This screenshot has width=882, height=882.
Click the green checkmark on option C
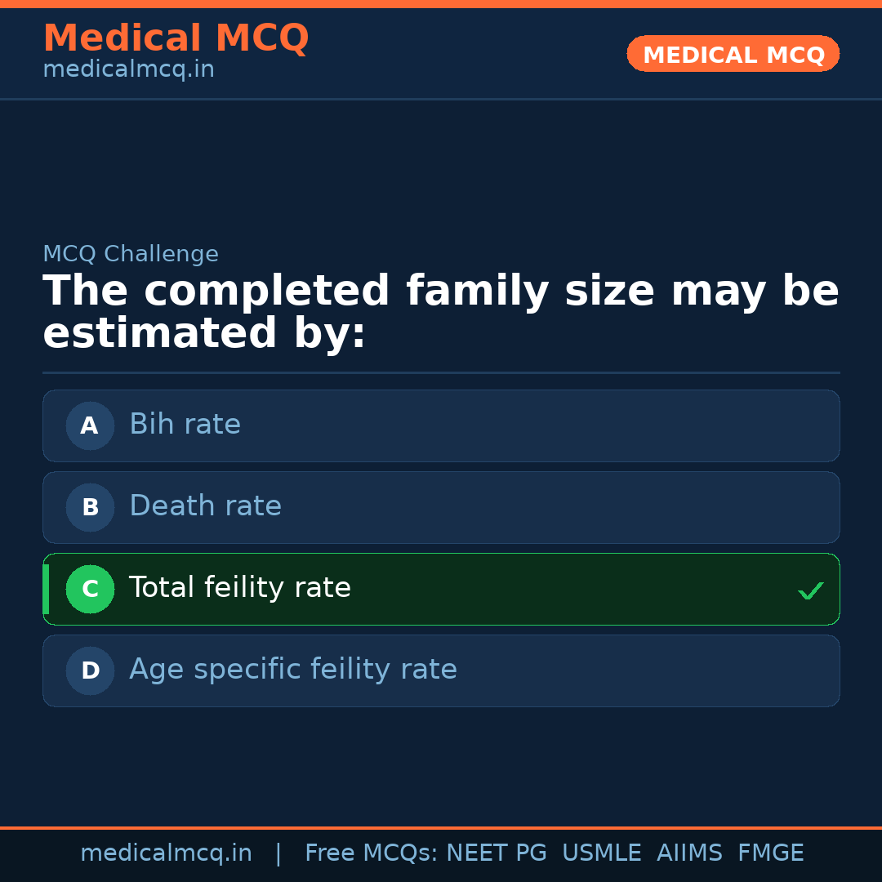point(811,590)
